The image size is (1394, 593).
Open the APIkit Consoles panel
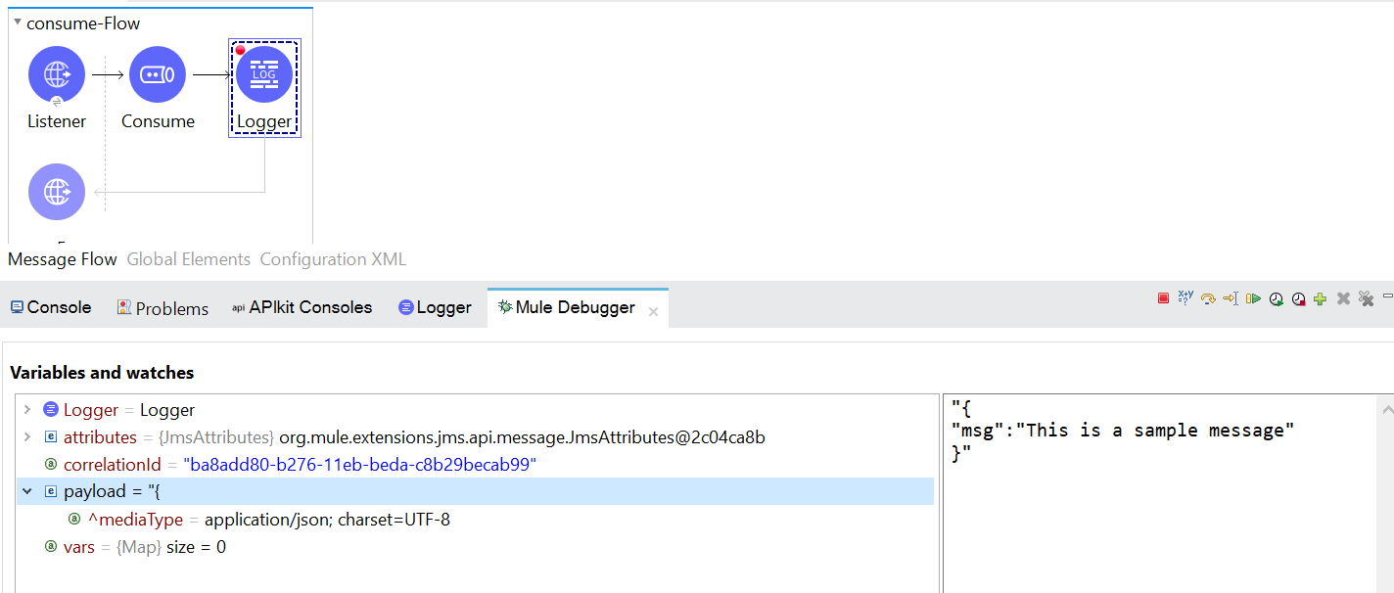pyautogui.click(x=302, y=306)
